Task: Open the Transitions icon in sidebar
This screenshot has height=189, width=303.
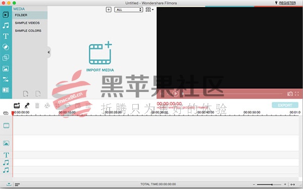Action: click(x=6, y=79)
